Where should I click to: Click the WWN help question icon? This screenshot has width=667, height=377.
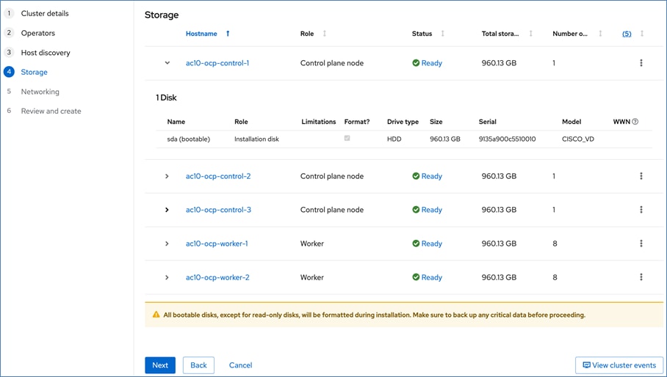tap(635, 122)
